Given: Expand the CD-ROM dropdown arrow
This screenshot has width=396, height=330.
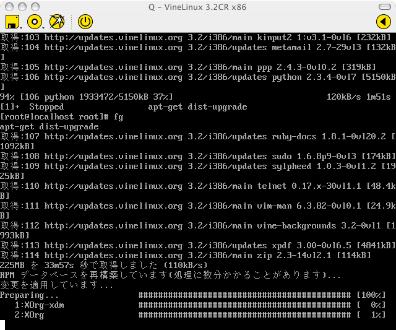Looking at the screenshot, I should (43, 27).
